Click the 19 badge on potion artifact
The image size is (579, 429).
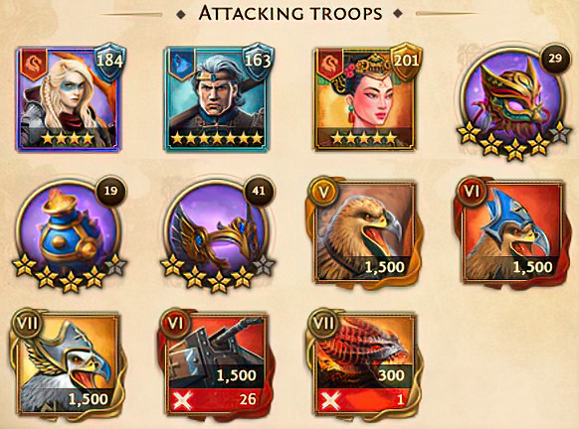110,191
